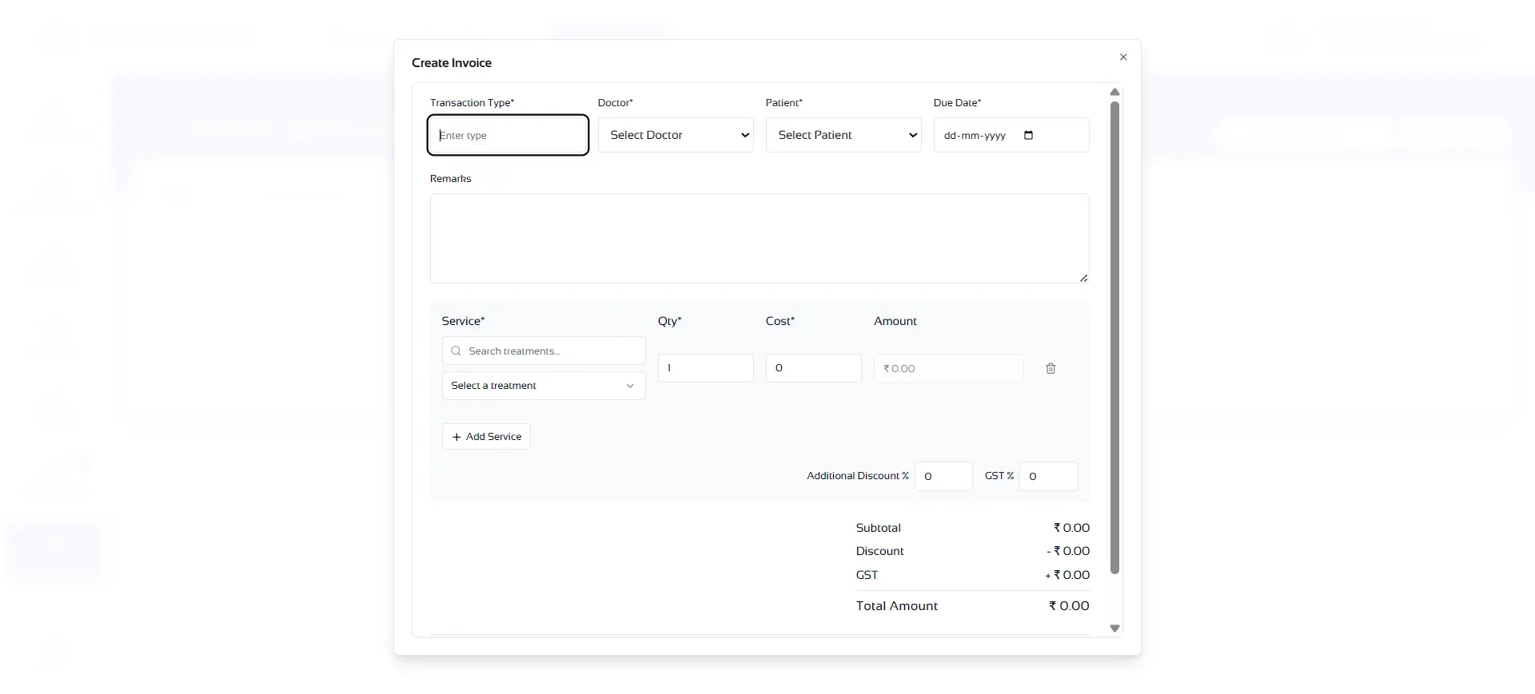Expand the Select Patient dropdown
The width and height of the screenshot is (1535, 694).
tap(843, 135)
